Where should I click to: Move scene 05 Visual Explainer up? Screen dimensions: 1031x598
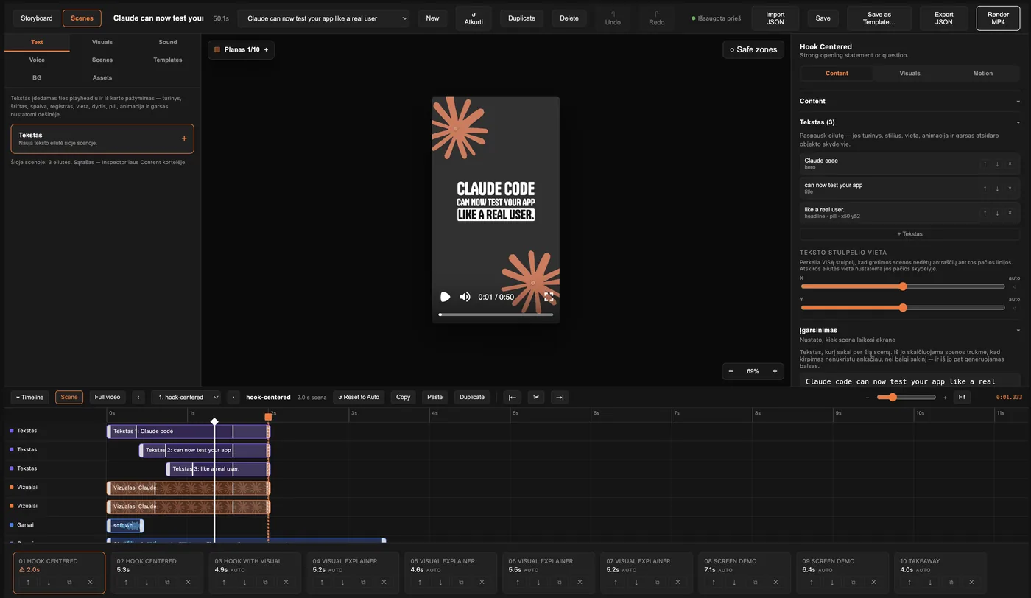420,583
